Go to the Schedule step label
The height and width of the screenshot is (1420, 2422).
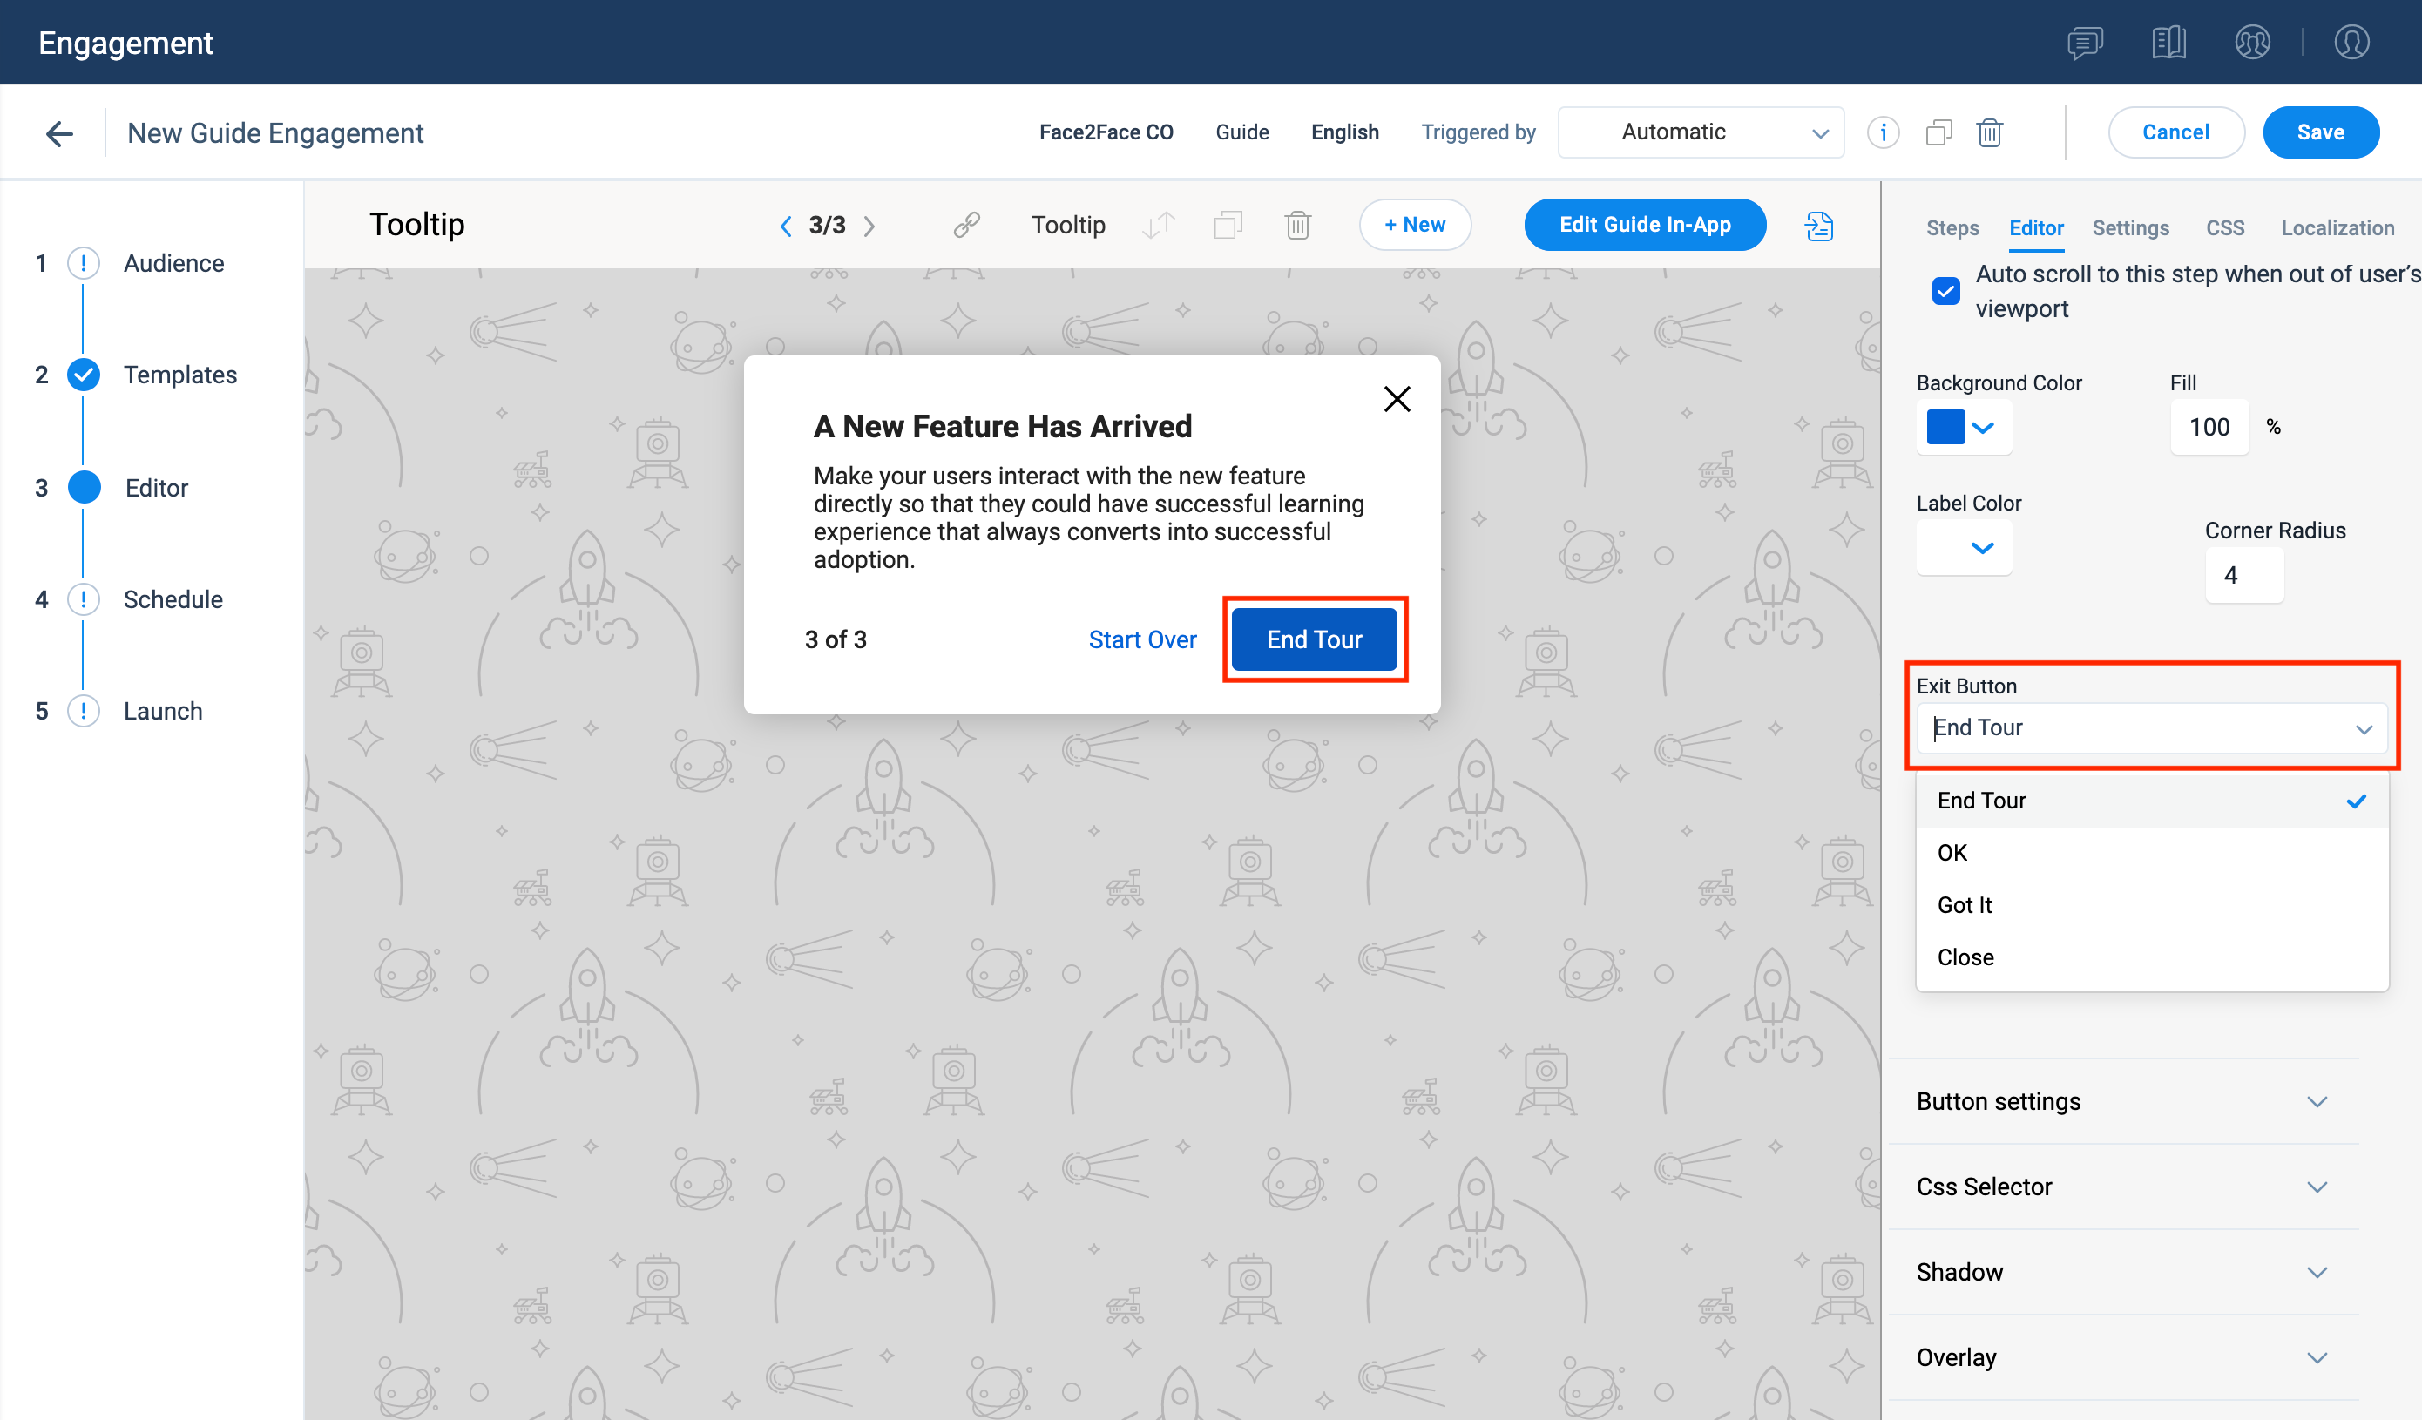click(x=173, y=599)
